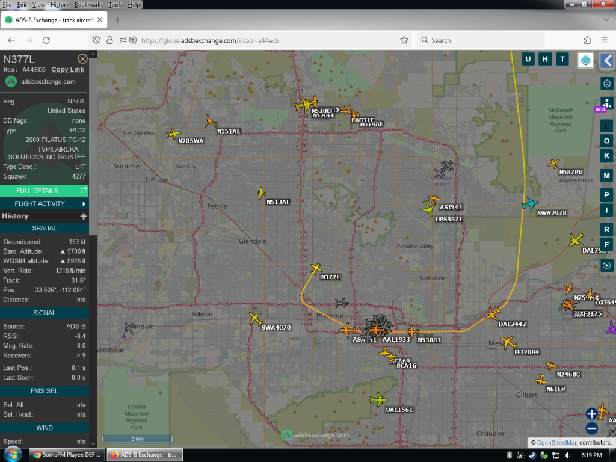Viewport: 616px width, 462px height.
Task: Toggle the H map button
Action: point(545,60)
